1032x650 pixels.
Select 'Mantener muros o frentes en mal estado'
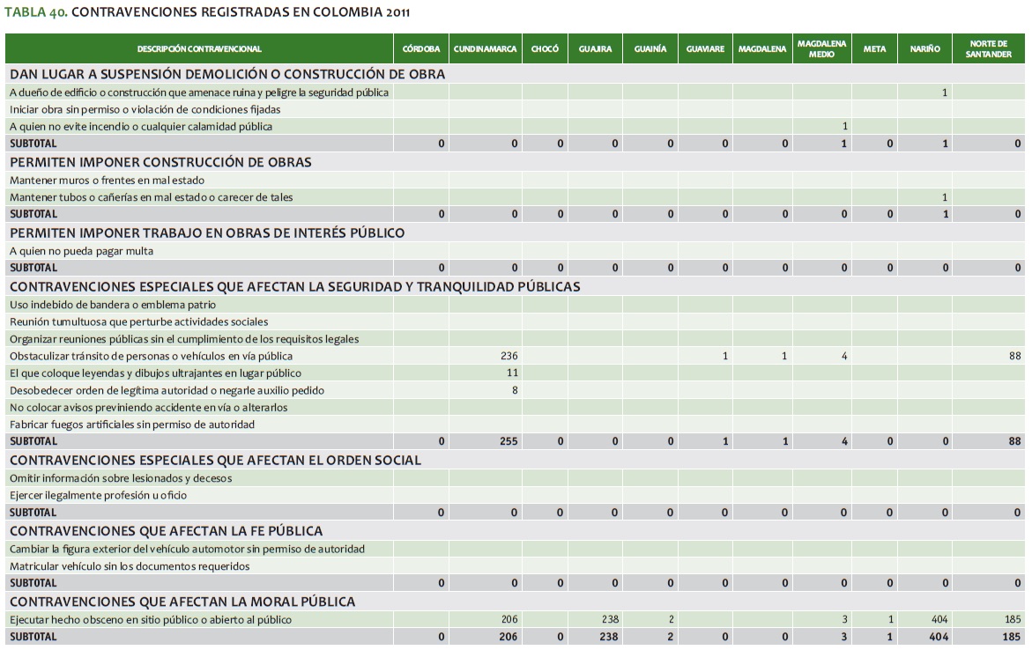[107, 181]
